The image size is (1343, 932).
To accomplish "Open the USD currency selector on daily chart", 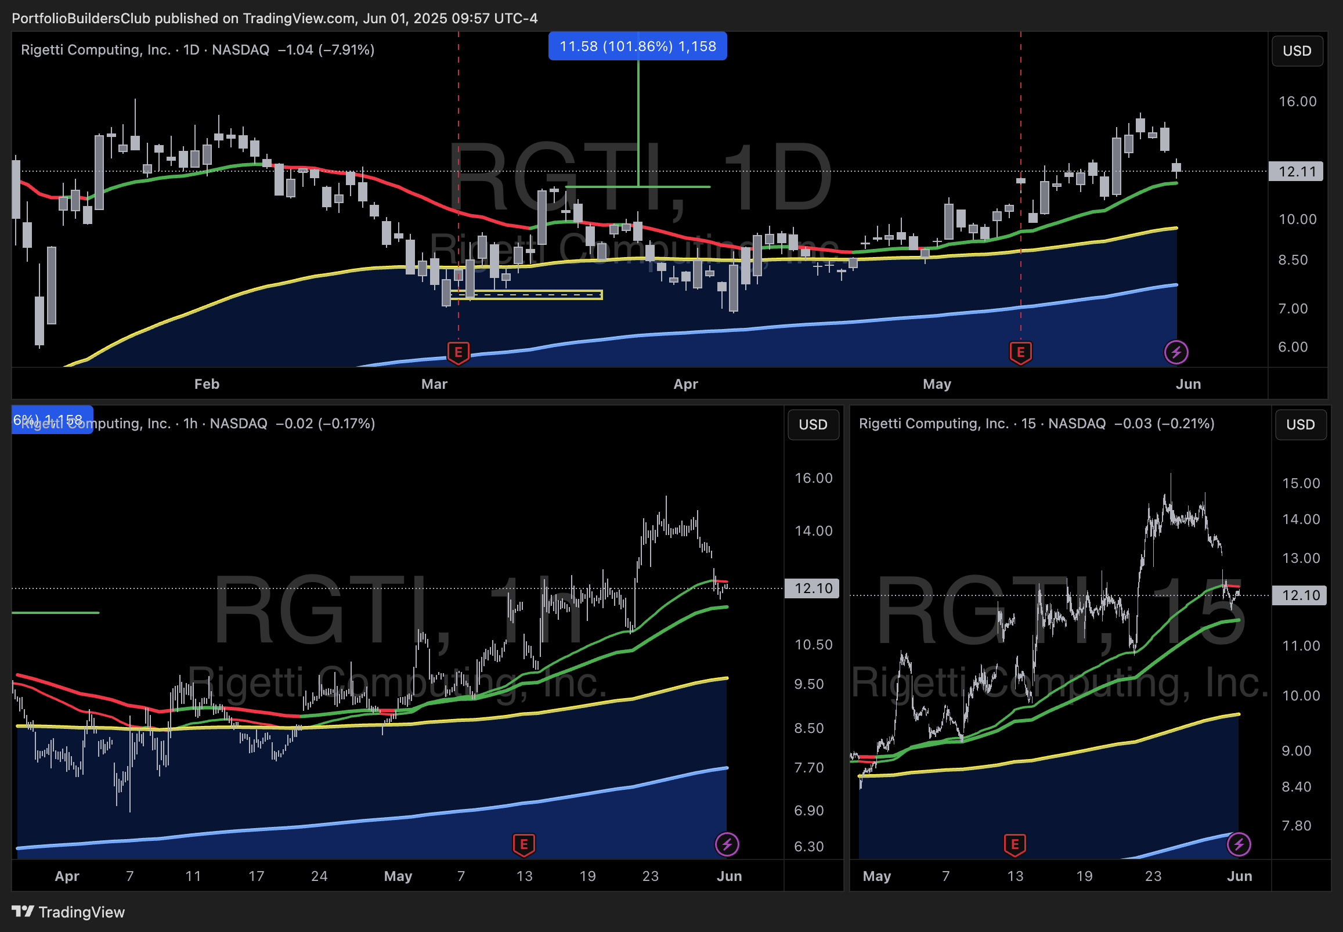I will coord(1297,51).
